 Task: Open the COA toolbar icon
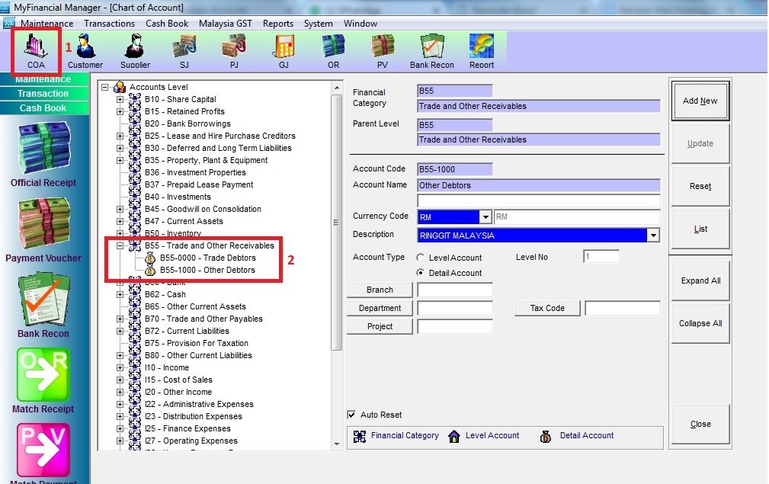[36, 50]
